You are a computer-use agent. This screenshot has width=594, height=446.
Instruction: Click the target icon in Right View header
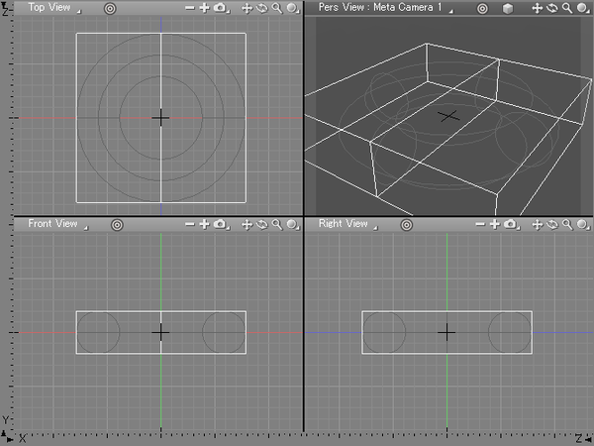407,225
